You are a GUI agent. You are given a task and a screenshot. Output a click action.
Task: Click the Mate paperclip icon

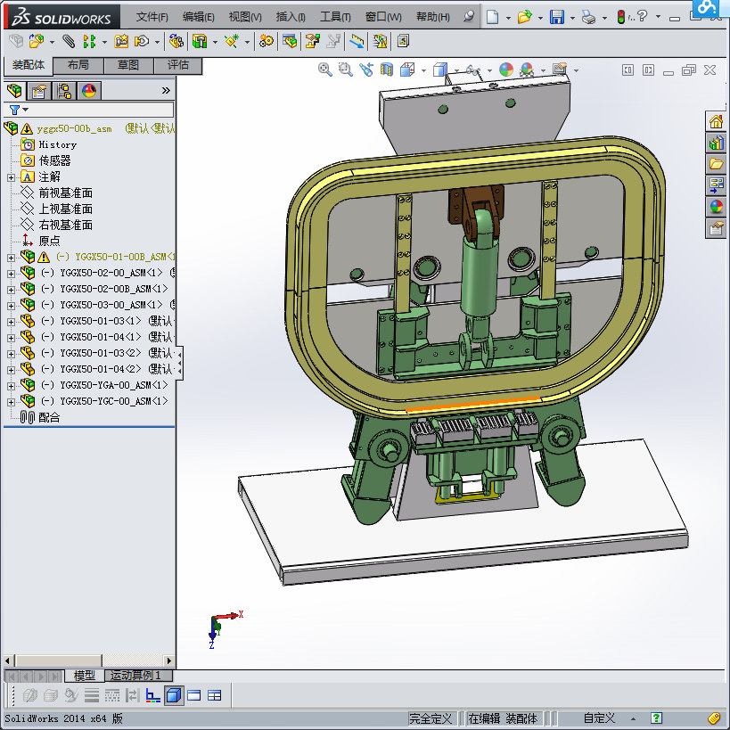point(69,41)
